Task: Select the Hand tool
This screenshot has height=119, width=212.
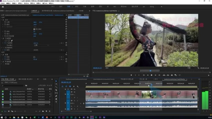Action: pyautogui.click(x=56, y=99)
